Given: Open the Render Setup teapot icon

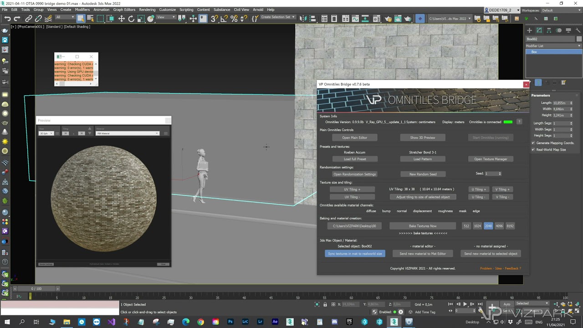Looking at the screenshot, I should [388, 19].
